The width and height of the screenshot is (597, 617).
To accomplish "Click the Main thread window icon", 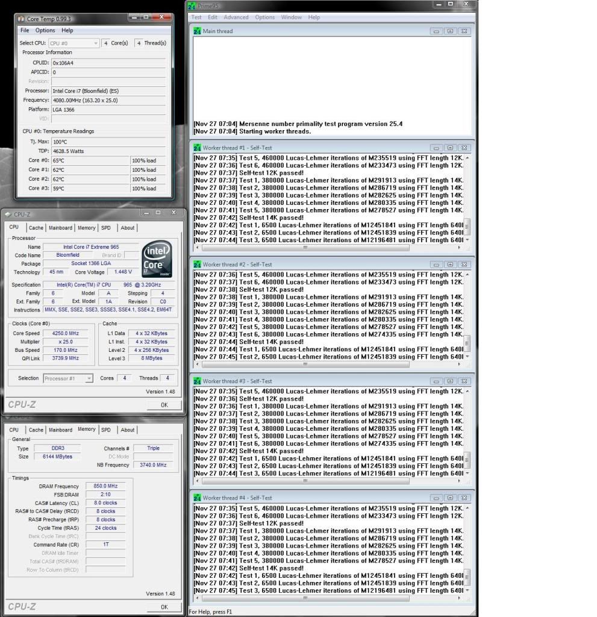I will [x=197, y=31].
